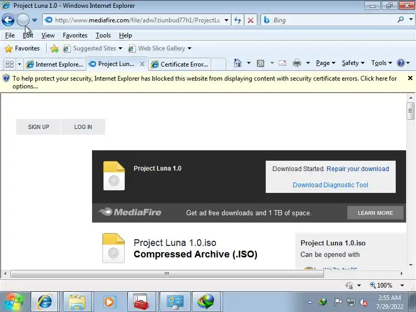Viewport: 416px width, 312px height.
Task: Click the Protected Mode status icon
Action: pos(349,285)
